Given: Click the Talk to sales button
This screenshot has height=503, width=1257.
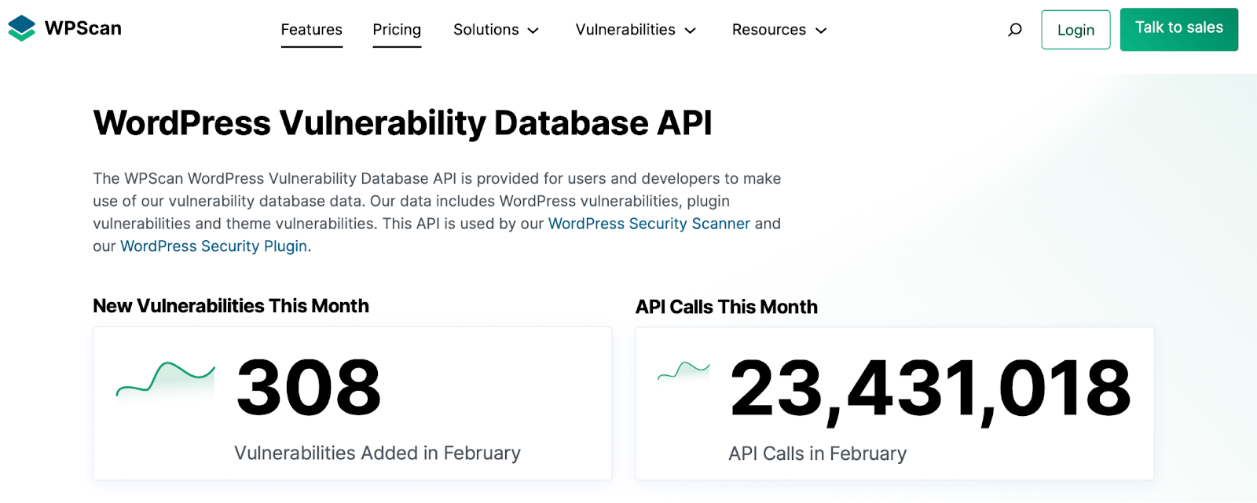Looking at the screenshot, I should pyautogui.click(x=1179, y=29).
